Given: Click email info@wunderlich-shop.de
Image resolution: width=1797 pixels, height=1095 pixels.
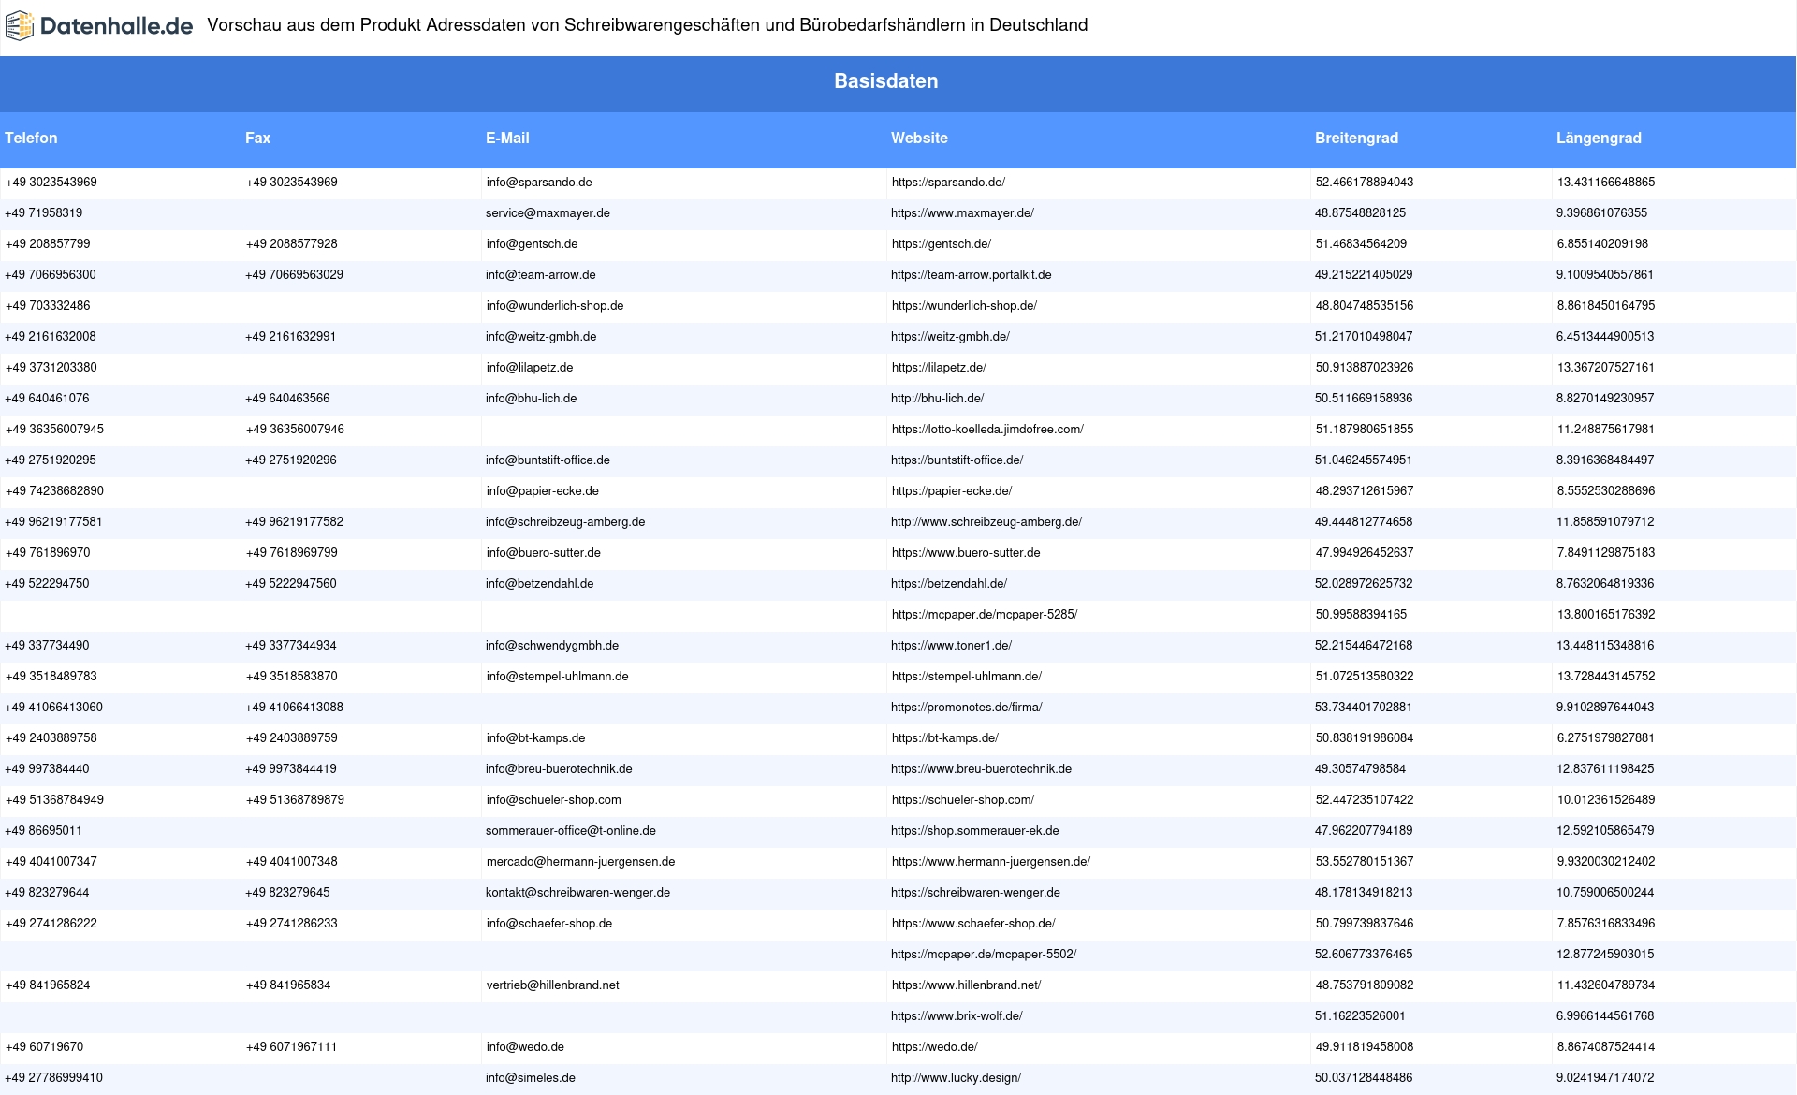Looking at the screenshot, I should (555, 306).
